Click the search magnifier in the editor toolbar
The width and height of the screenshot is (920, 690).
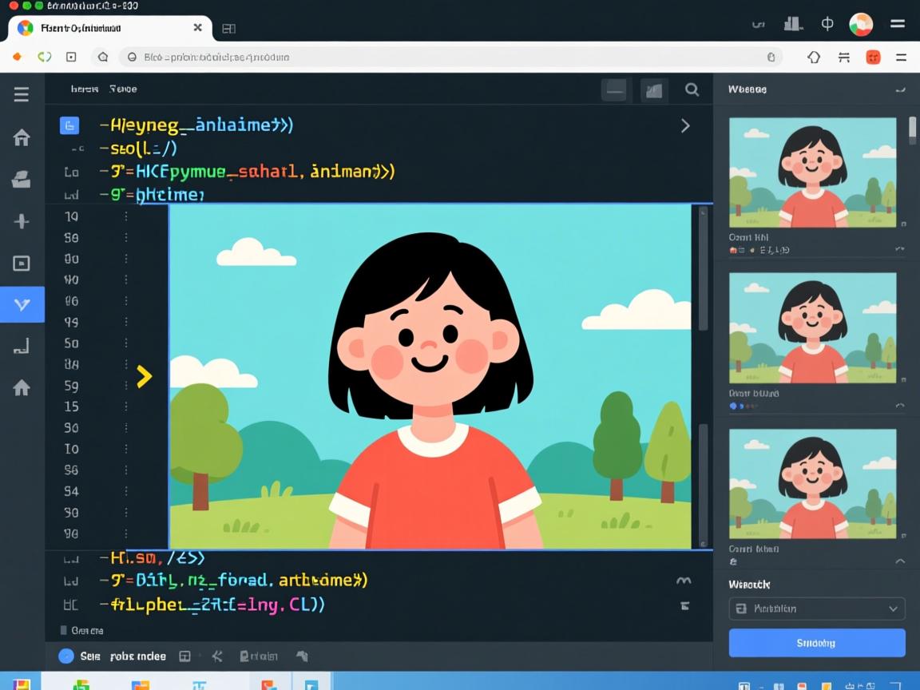692,90
